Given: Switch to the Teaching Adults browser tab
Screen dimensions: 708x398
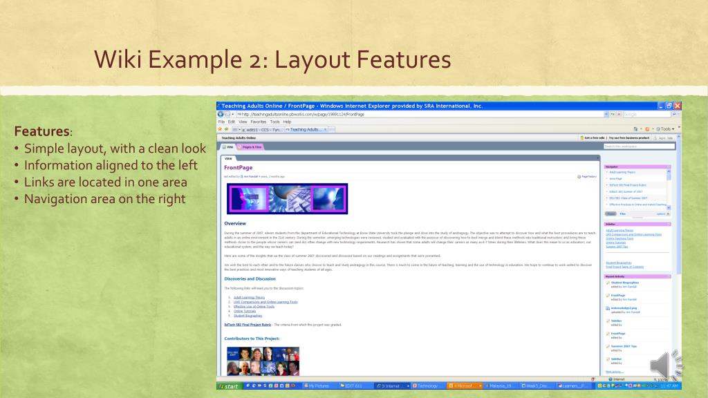Looking at the screenshot, I should click(x=305, y=129).
